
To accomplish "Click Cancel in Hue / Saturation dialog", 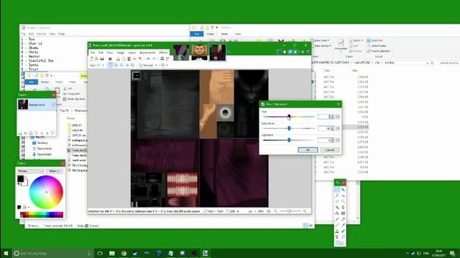I will 329,150.
